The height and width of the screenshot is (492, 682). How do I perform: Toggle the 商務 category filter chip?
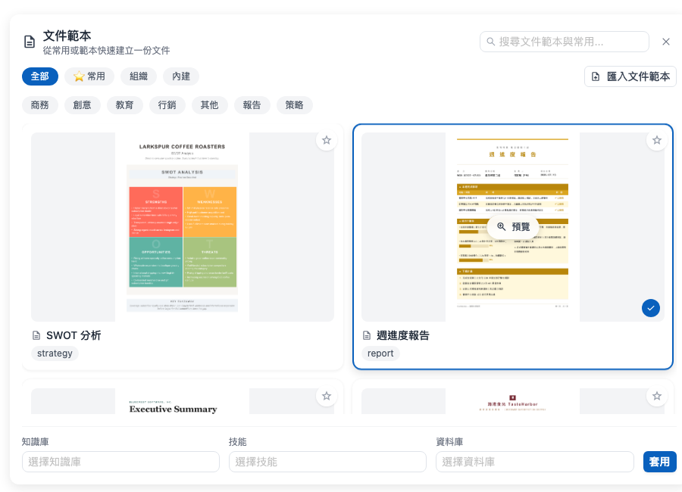(x=40, y=105)
